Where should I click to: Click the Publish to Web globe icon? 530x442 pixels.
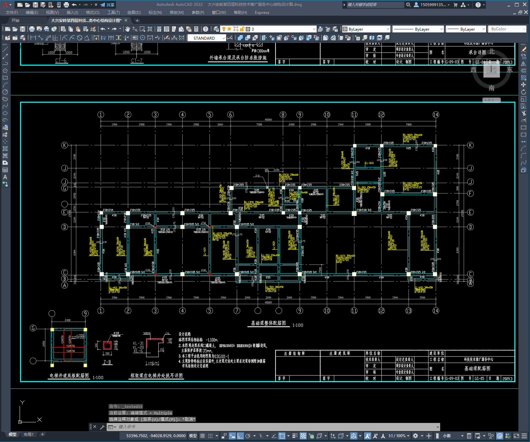click(54, 29)
